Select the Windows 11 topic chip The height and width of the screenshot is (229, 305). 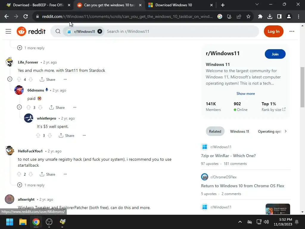(239, 131)
